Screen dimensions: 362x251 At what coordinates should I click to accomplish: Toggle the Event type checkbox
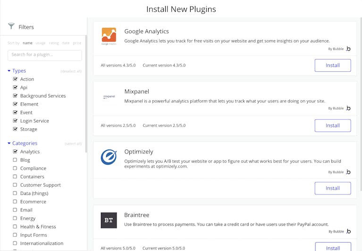click(x=15, y=112)
